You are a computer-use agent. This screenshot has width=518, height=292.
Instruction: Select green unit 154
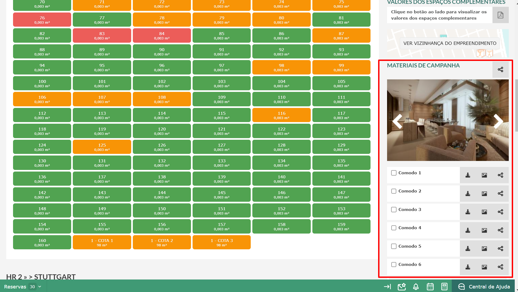tap(42, 226)
